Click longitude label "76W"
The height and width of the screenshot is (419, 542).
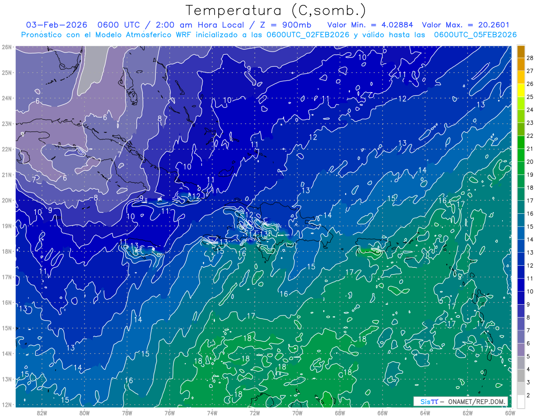click(x=169, y=413)
